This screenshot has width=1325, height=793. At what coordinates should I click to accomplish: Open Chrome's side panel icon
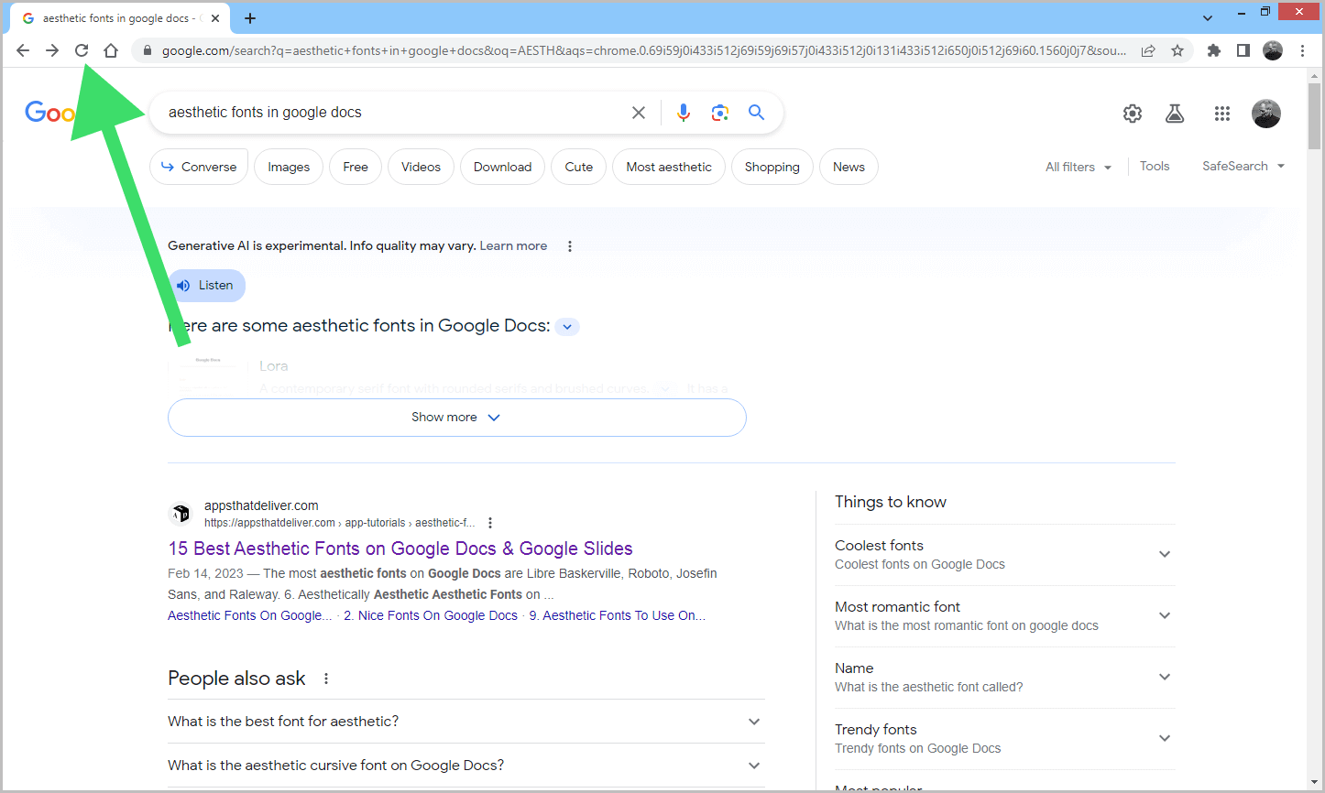[1243, 50]
